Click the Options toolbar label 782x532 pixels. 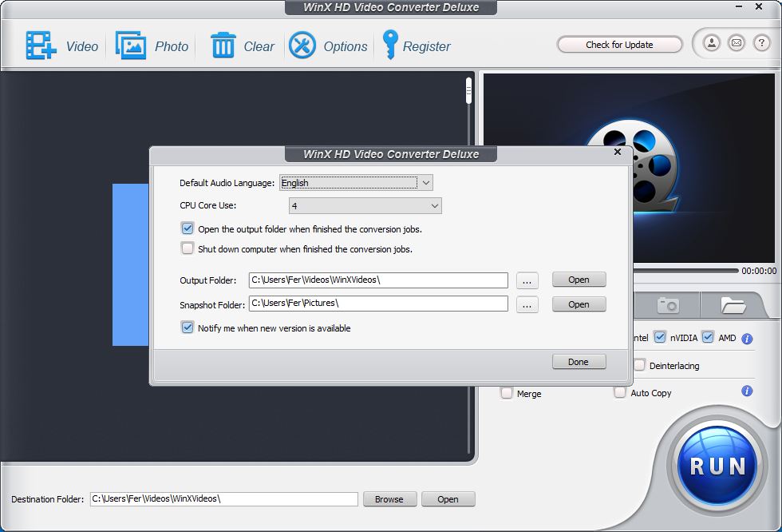[346, 46]
